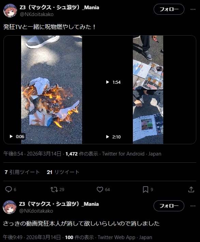
Task: Follow the account from first tweet
Action: (x=169, y=10)
